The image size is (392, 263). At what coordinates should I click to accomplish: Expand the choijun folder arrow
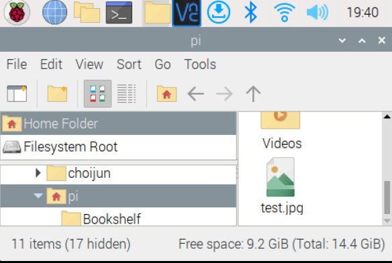pos(38,172)
